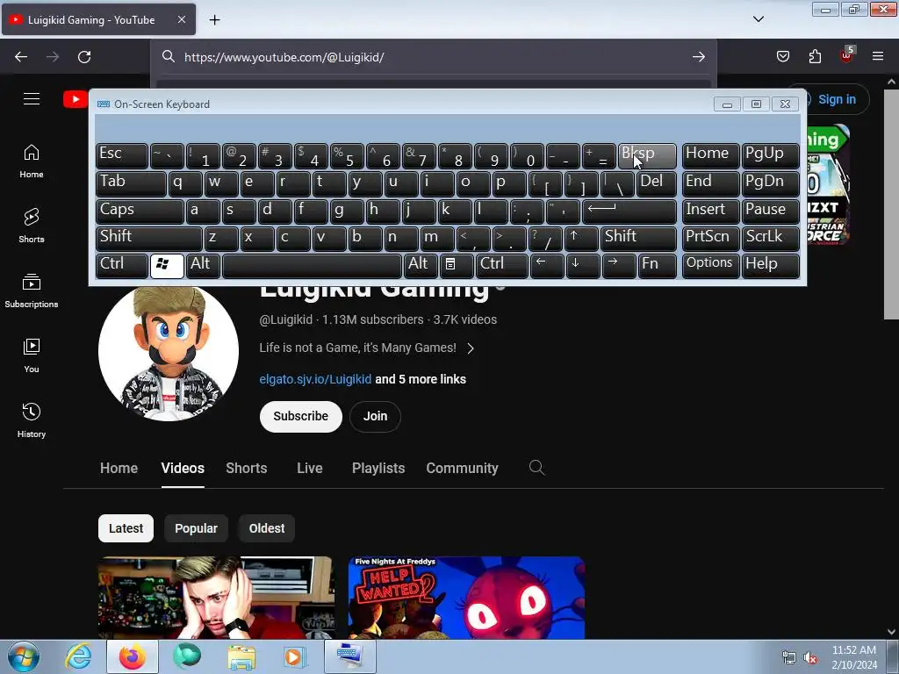The width and height of the screenshot is (899, 674).
Task: Open the Help Wanted 2 video thumbnail
Action: point(466,598)
